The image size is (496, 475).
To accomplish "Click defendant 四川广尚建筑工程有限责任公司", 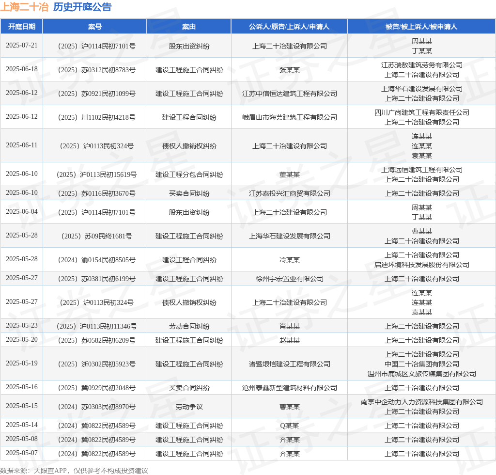I will coord(422,112).
